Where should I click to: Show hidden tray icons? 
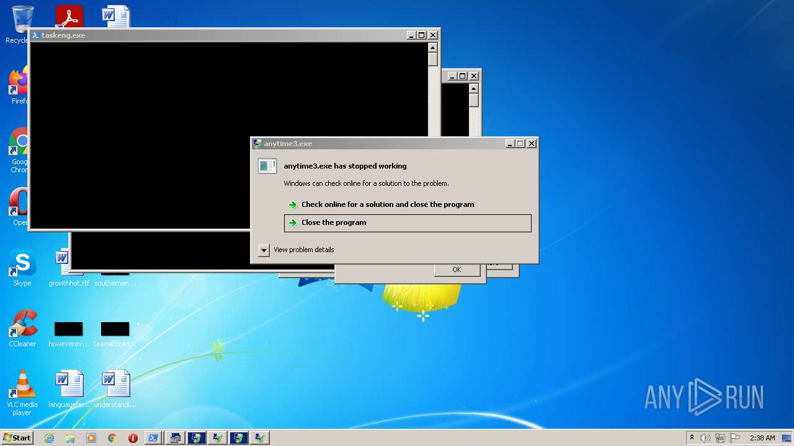pyautogui.click(x=692, y=437)
